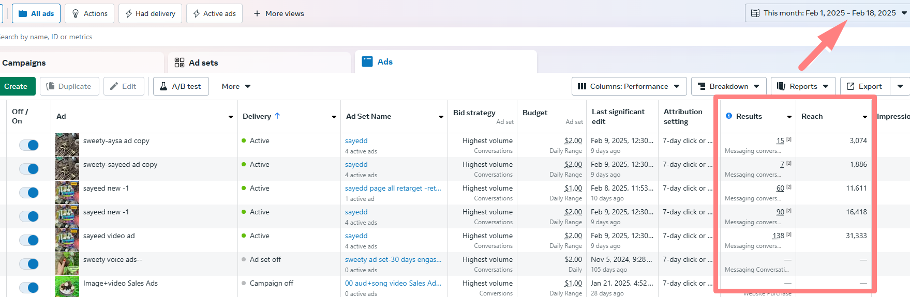Switch off the sweety voice ads-- toggle
910x297 pixels.
coord(29,264)
